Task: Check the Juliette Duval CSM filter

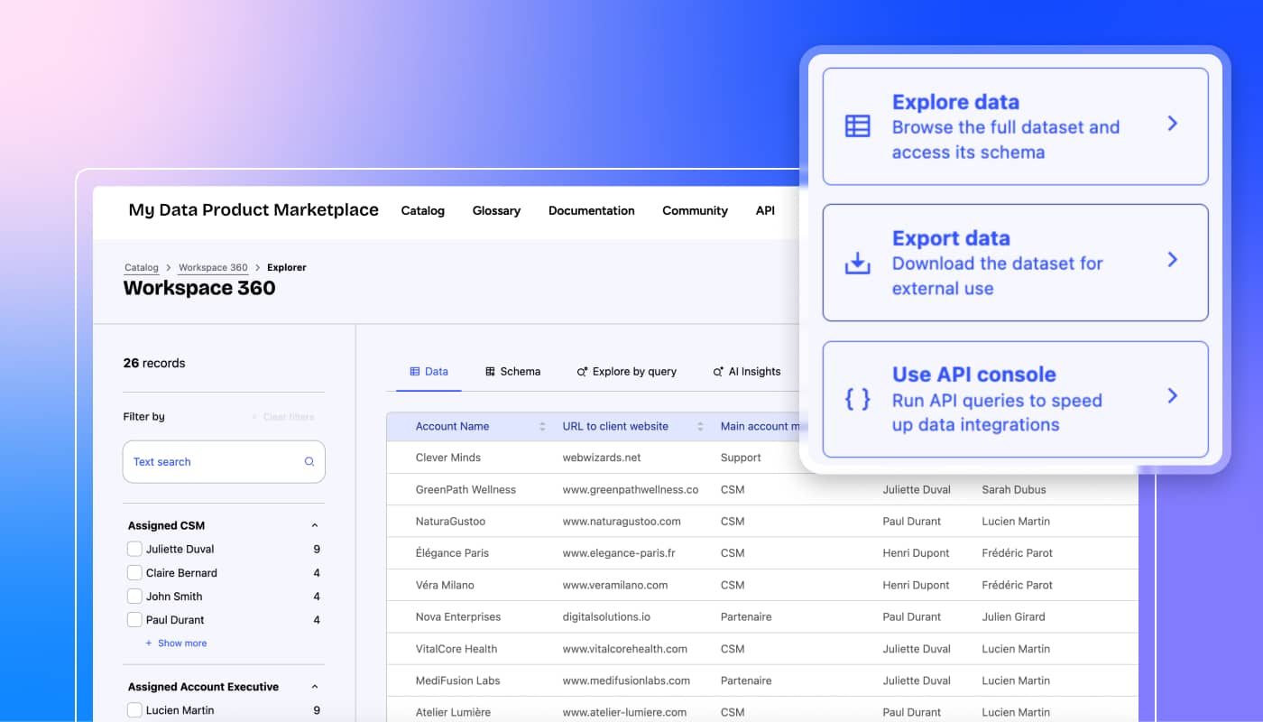Action: point(134,549)
